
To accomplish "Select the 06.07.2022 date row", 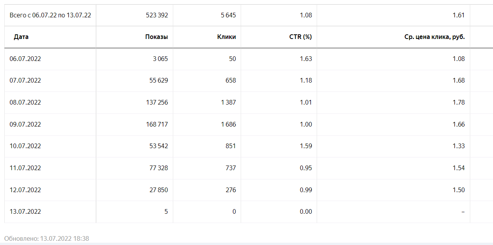I will point(25,59).
